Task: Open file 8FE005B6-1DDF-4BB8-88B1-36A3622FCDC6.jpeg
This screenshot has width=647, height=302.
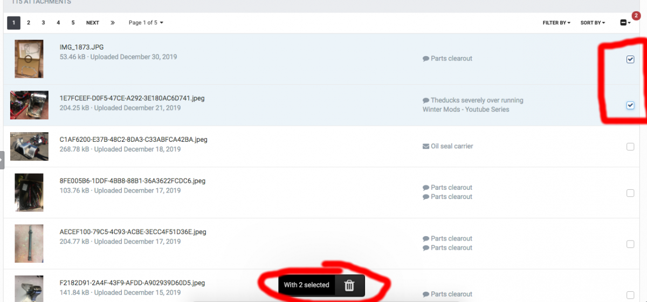Action: (133, 181)
